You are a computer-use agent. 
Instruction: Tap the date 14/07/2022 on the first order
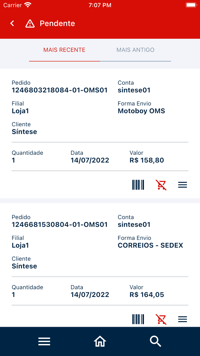point(90,160)
